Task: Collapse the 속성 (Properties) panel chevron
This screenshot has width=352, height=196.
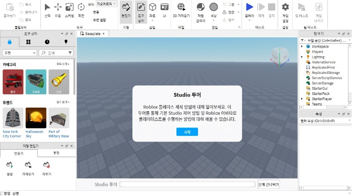Action: coord(339,114)
